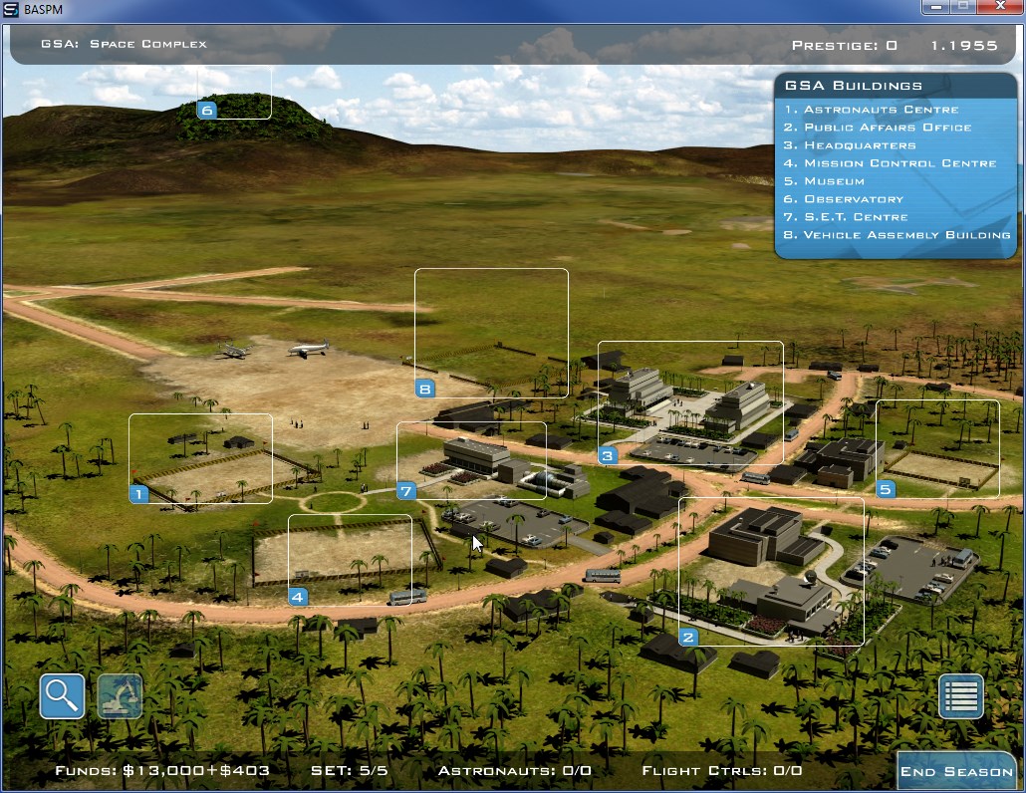Click the BASPM window app icon
Image resolution: width=1026 pixels, height=793 pixels.
pyautogui.click(x=11, y=10)
